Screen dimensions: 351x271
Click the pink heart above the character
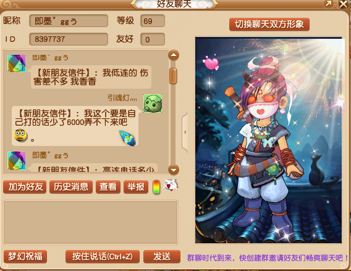pyautogui.click(x=211, y=62)
